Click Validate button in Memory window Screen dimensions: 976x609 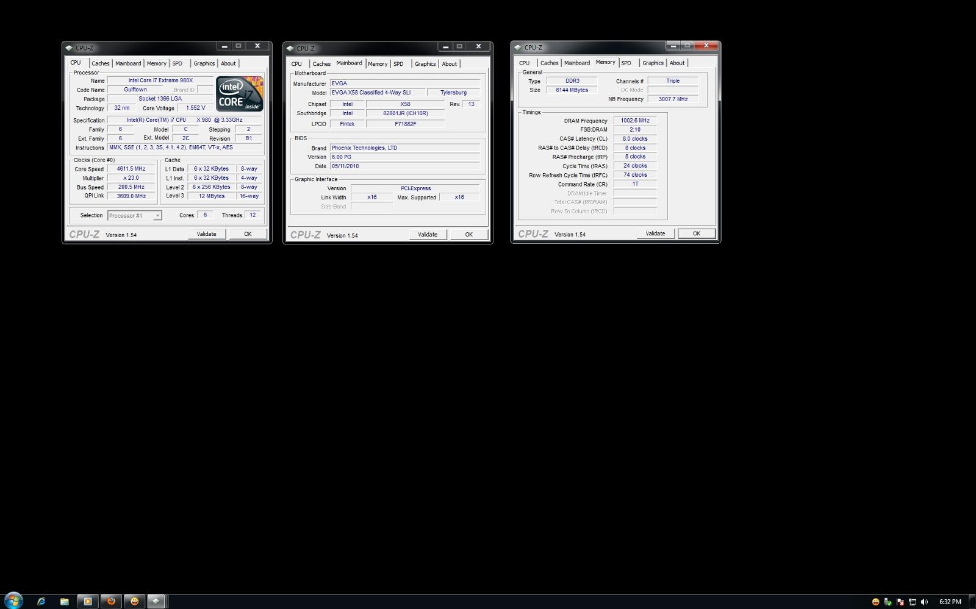(656, 233)
